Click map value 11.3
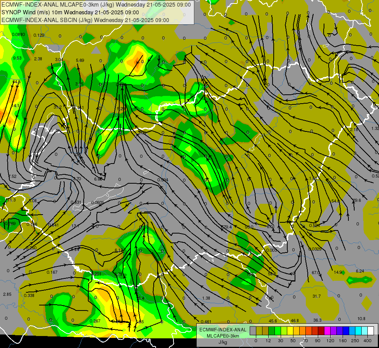The height and width of the screenshot is (348, 379). (12, 200)
